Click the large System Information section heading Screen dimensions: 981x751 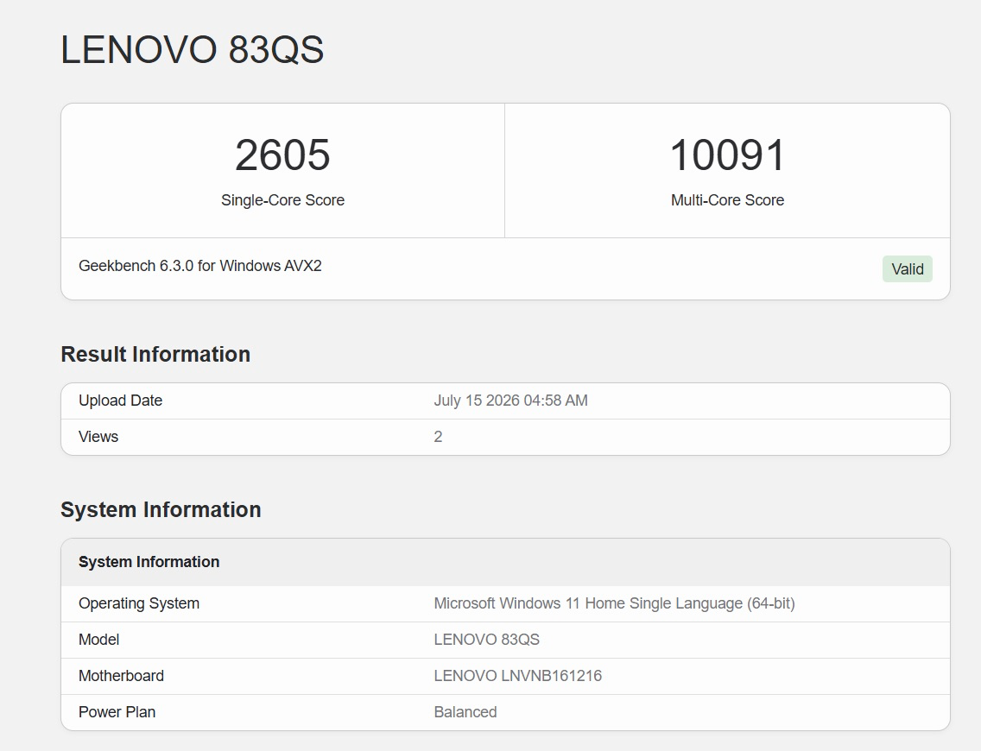point(161,509)
